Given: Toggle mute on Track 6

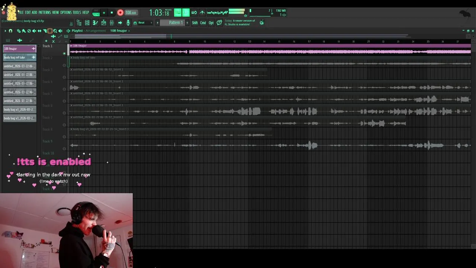Looking at the screenshot, I should [x=64, y=113].
